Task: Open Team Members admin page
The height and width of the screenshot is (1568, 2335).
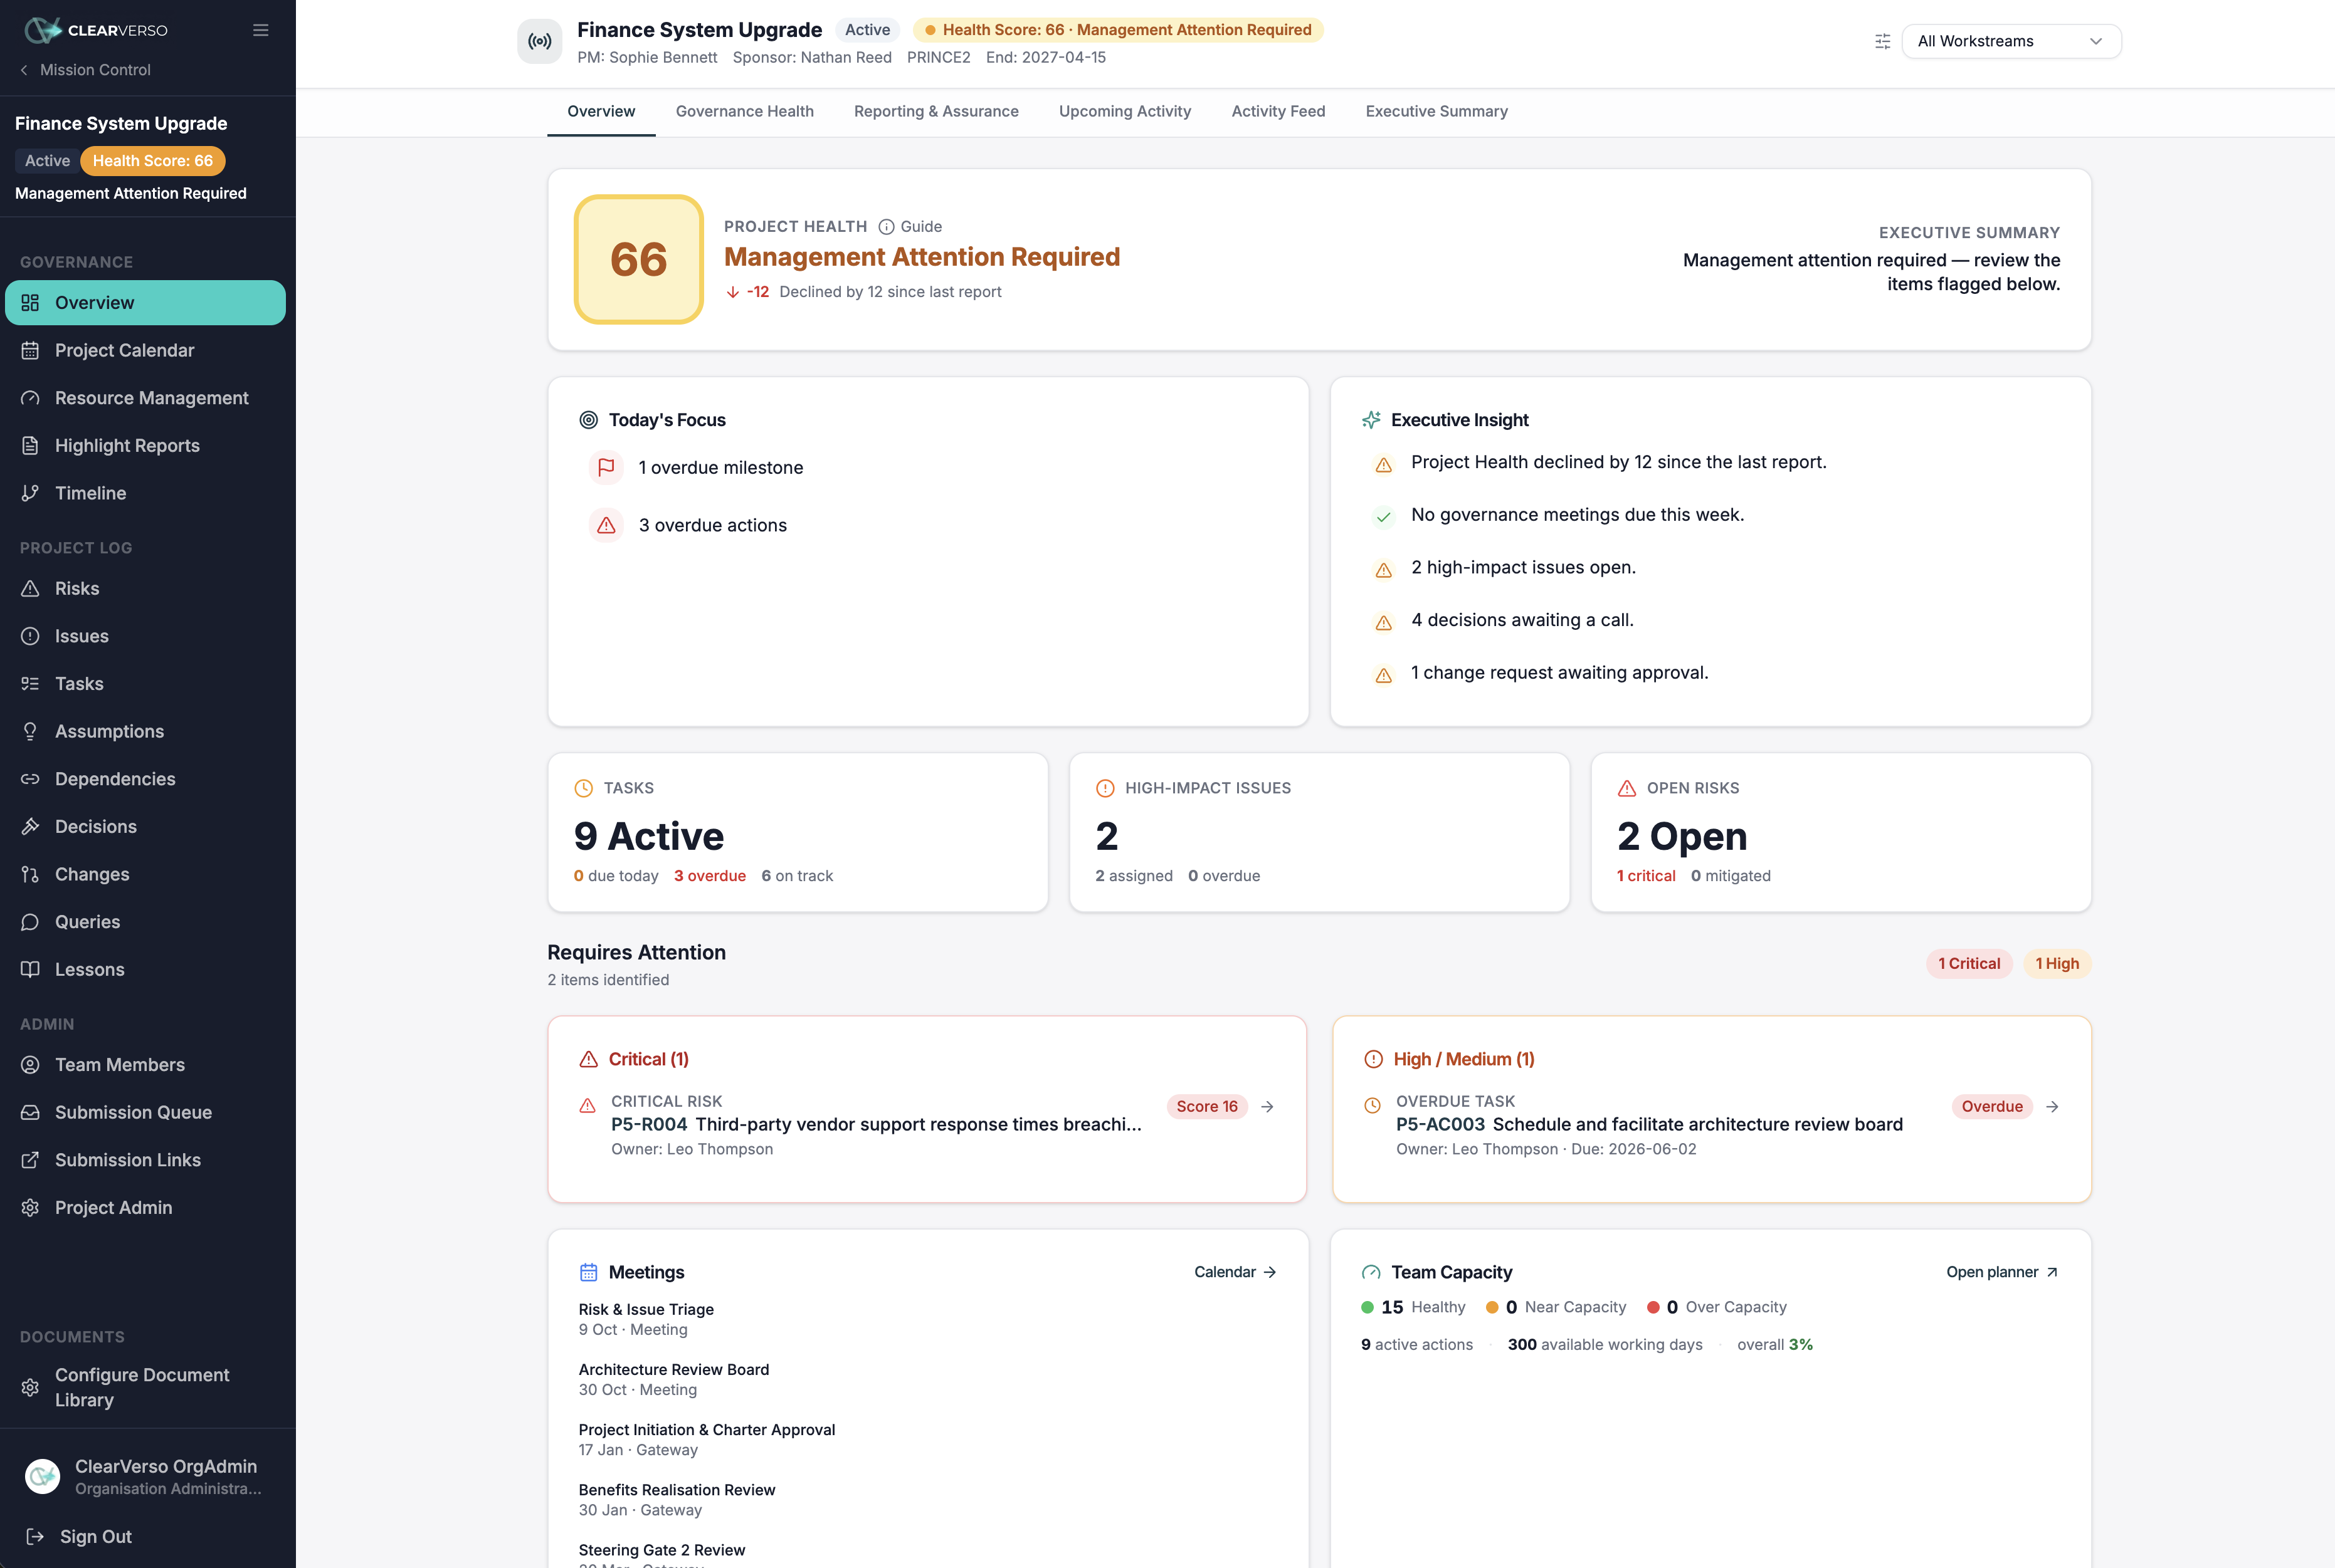Action: click(x=145, y=1065)
